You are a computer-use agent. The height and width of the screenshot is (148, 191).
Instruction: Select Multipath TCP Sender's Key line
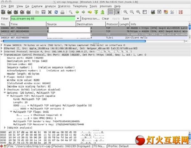click(x=46, y=121)
